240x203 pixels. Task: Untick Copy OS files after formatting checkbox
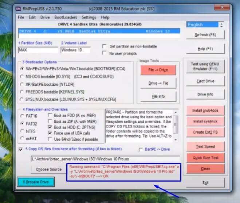click(20, 149)
